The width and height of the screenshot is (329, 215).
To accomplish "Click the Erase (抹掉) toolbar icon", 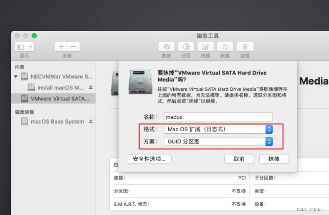I will point(205,47).
